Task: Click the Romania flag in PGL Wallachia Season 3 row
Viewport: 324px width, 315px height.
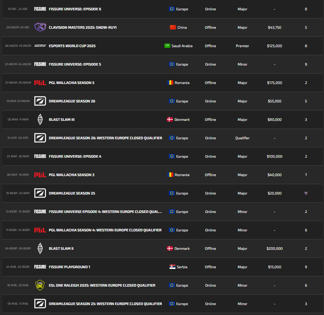Action: click(170, 175)
